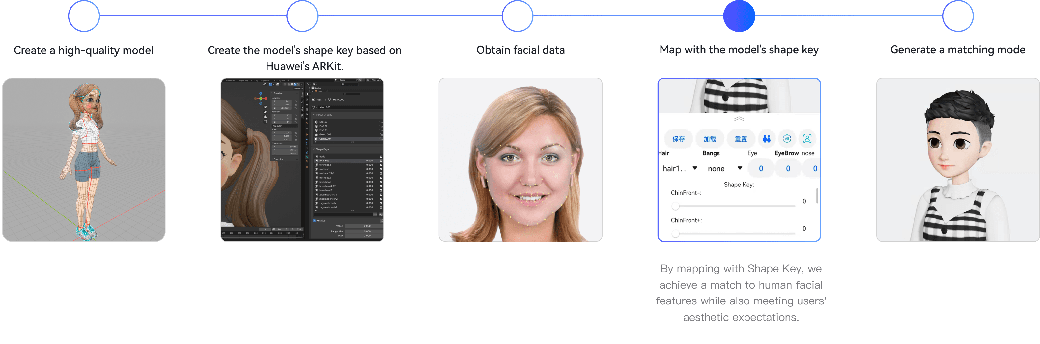The height and width of the screenshot is (344, 1040).
Task: Open the Tool tab in Blender sidebar
Action: pyautogui.click(x=302, y=102)
